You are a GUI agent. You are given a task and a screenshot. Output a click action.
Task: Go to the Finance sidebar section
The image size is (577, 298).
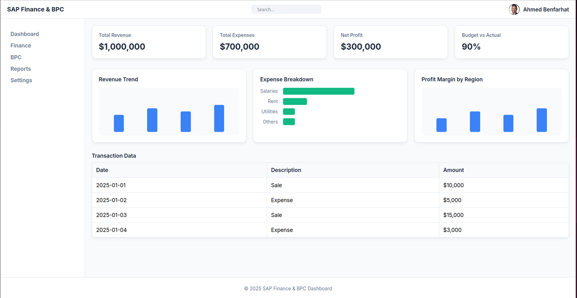point(21,45)
